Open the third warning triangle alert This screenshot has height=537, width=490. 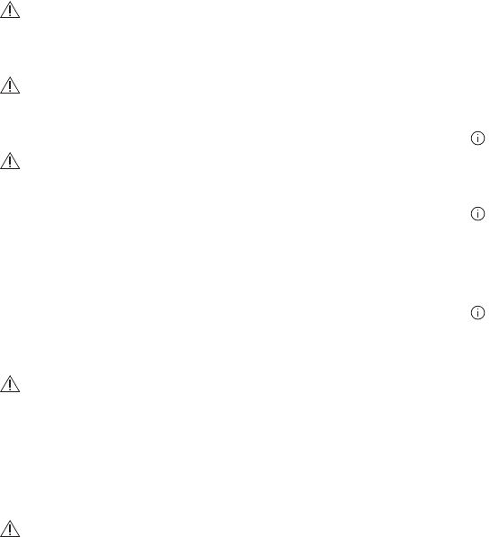coord(10,161)
